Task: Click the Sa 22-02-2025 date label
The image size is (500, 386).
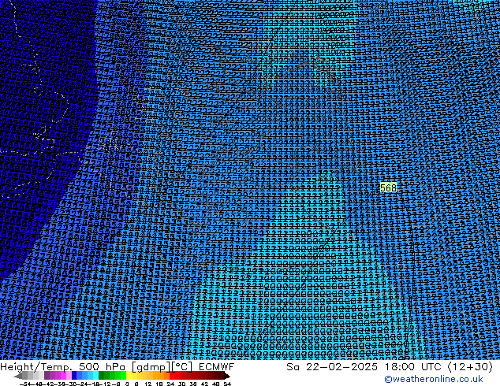Action: 332,367
